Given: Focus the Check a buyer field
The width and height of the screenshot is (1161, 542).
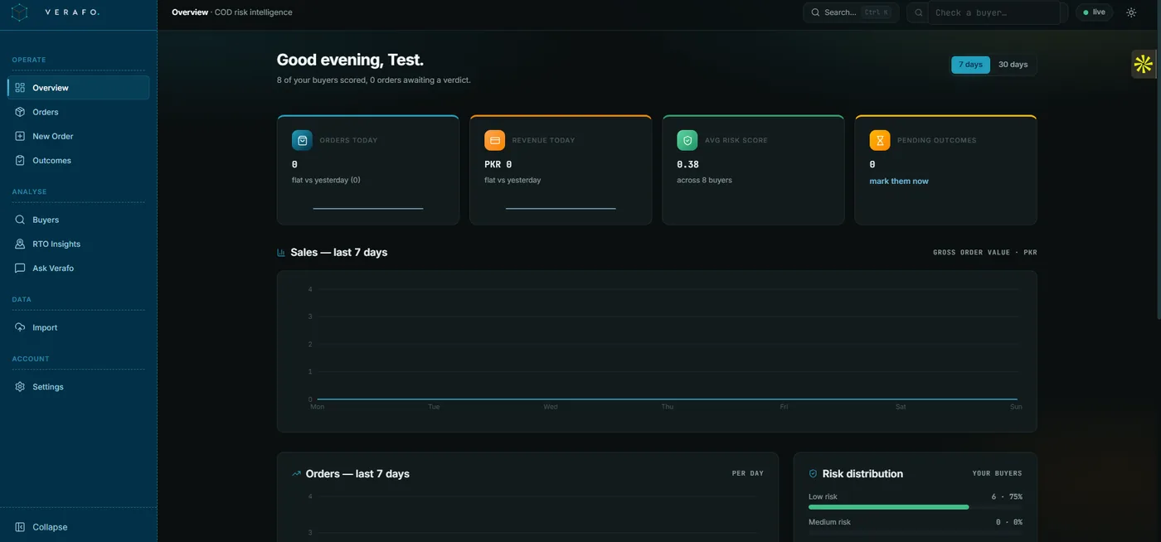Looking at the screenshot, I should click(x=994, y=12).
